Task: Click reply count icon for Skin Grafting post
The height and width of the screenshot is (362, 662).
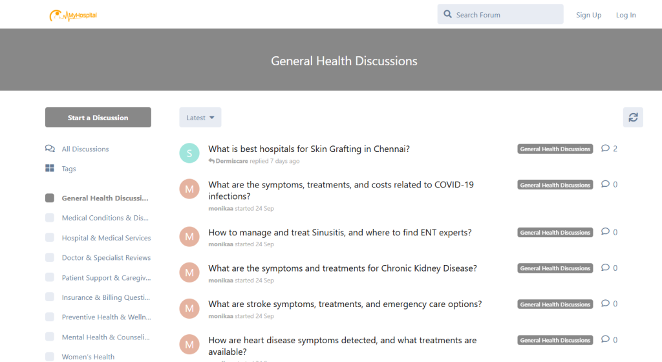Action: 605,148
